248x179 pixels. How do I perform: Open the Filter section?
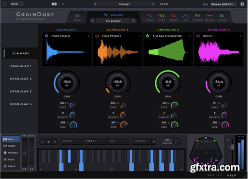click(x=149, y=17)
